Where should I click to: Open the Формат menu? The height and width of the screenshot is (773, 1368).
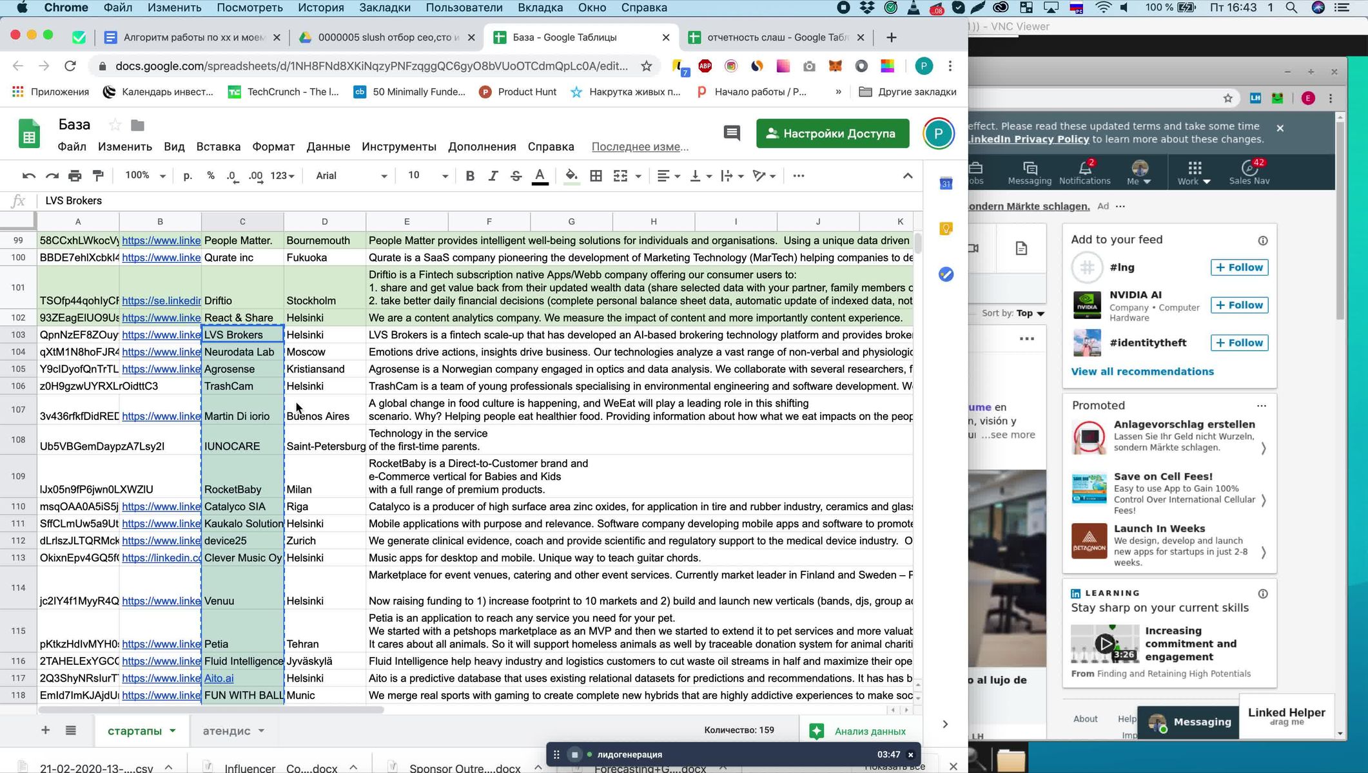coord(273,147)
